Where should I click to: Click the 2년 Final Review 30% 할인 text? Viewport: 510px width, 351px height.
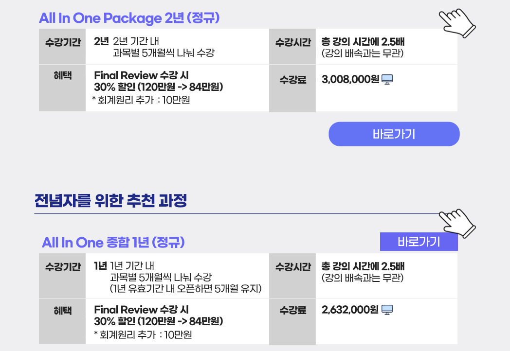tap(158, 81)
